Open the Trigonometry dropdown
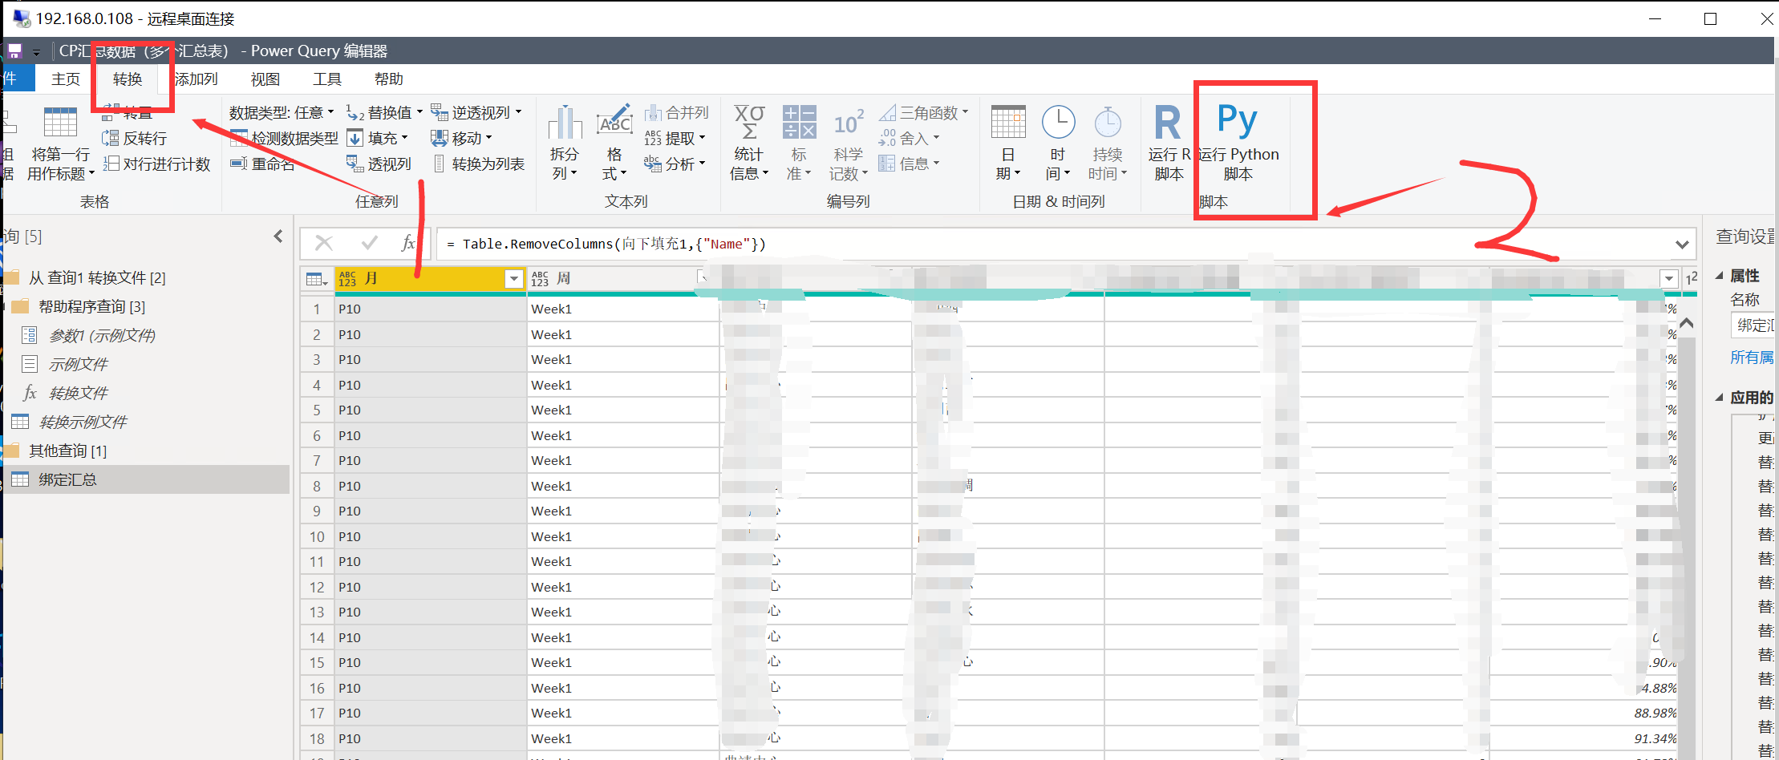 [x=924, y=112]
